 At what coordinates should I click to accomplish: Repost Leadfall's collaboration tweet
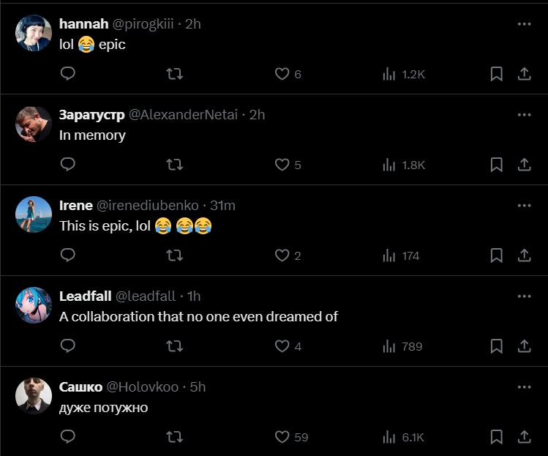(x=174, y=346)
